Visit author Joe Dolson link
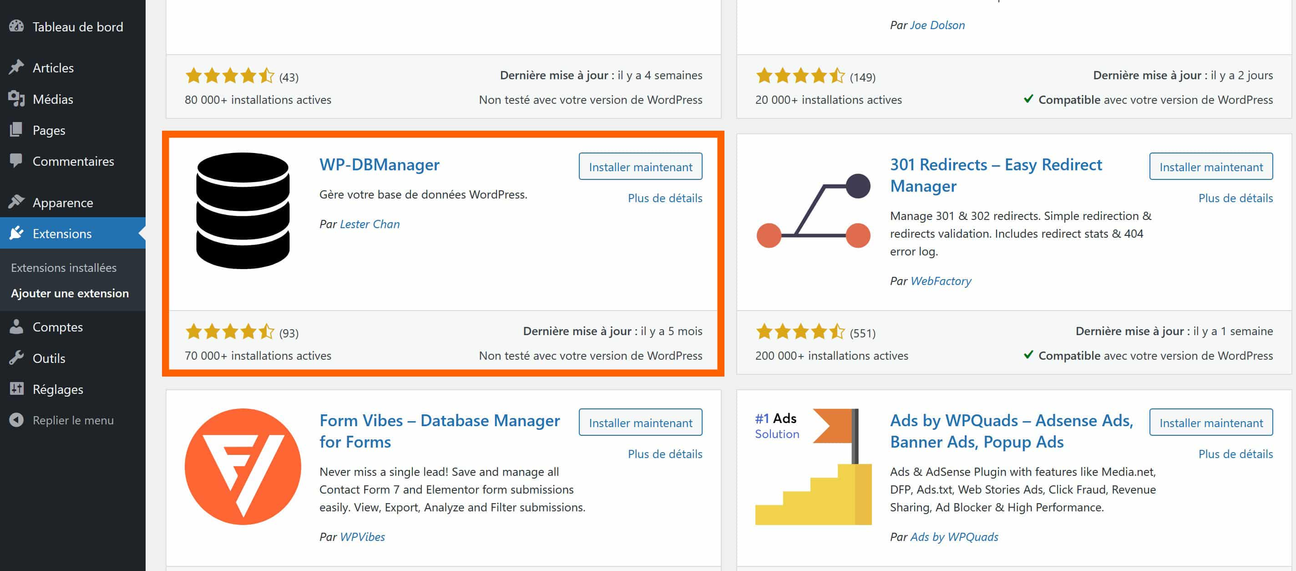Screen dimensions: 1296x571 tap(937, 25)
